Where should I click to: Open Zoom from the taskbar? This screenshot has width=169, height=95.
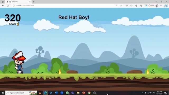62,93
